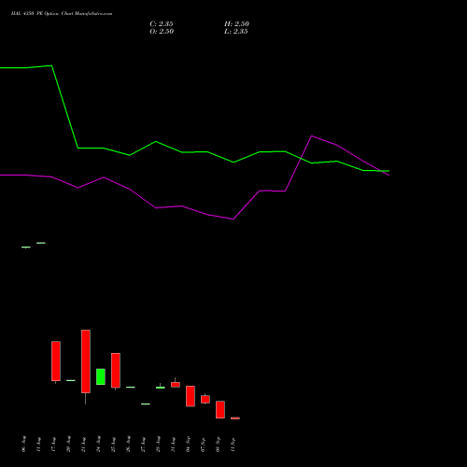The height and width of the screenshot is (467, 467).
Task: Click the close value C: 2.35
Action: pyautogui.click(x=162, y=24)
